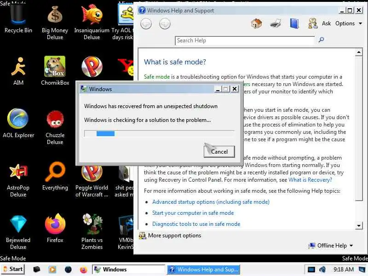Switch to Windows taskbar button
The image size is (368, 276).
pyautogui.click(x=128, y=270)
